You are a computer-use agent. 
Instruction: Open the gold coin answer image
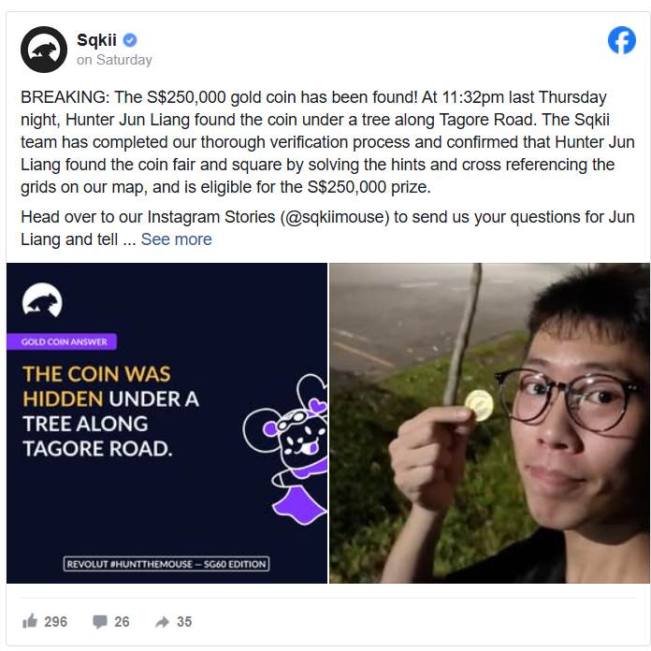pos(166,423)
